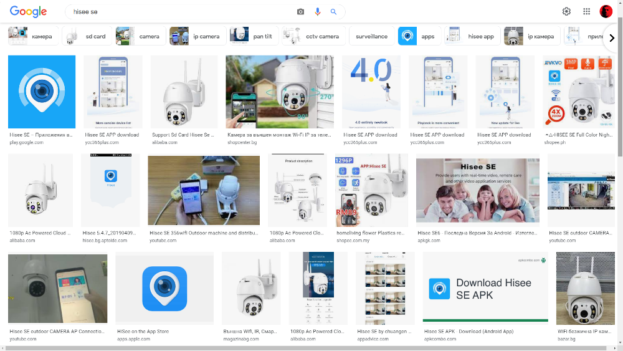Open 'New update for live' image
This screenshot has height=351, width=623.
[505, 92]
